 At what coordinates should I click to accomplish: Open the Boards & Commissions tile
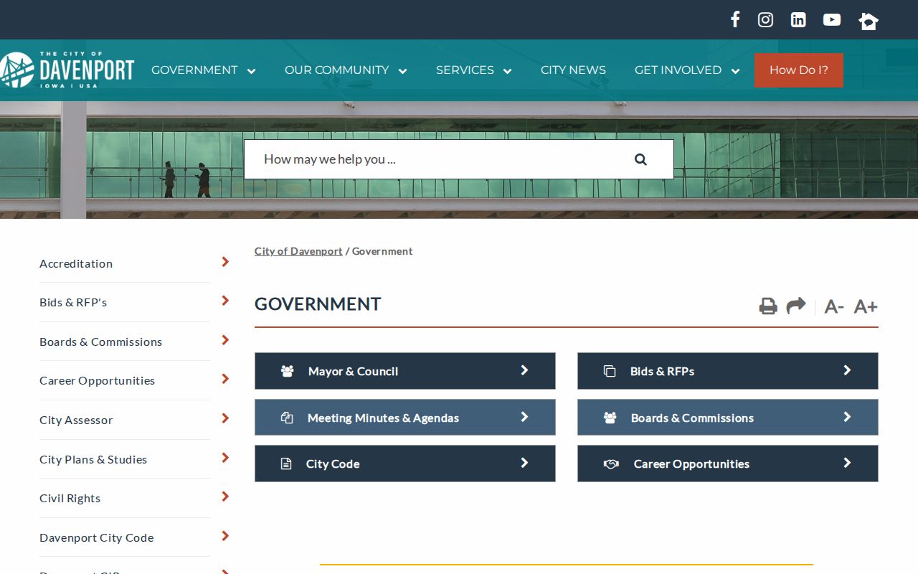[x=728, y=418]
